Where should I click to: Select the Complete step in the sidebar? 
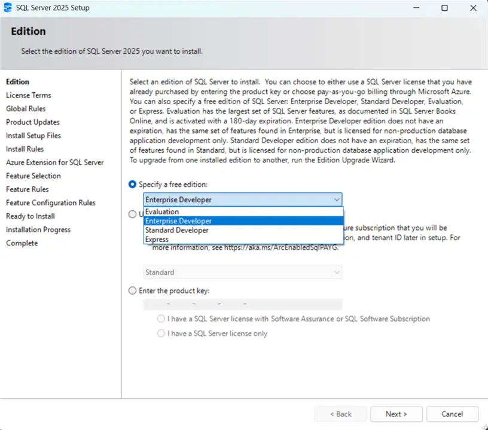[x=22, y=243]
